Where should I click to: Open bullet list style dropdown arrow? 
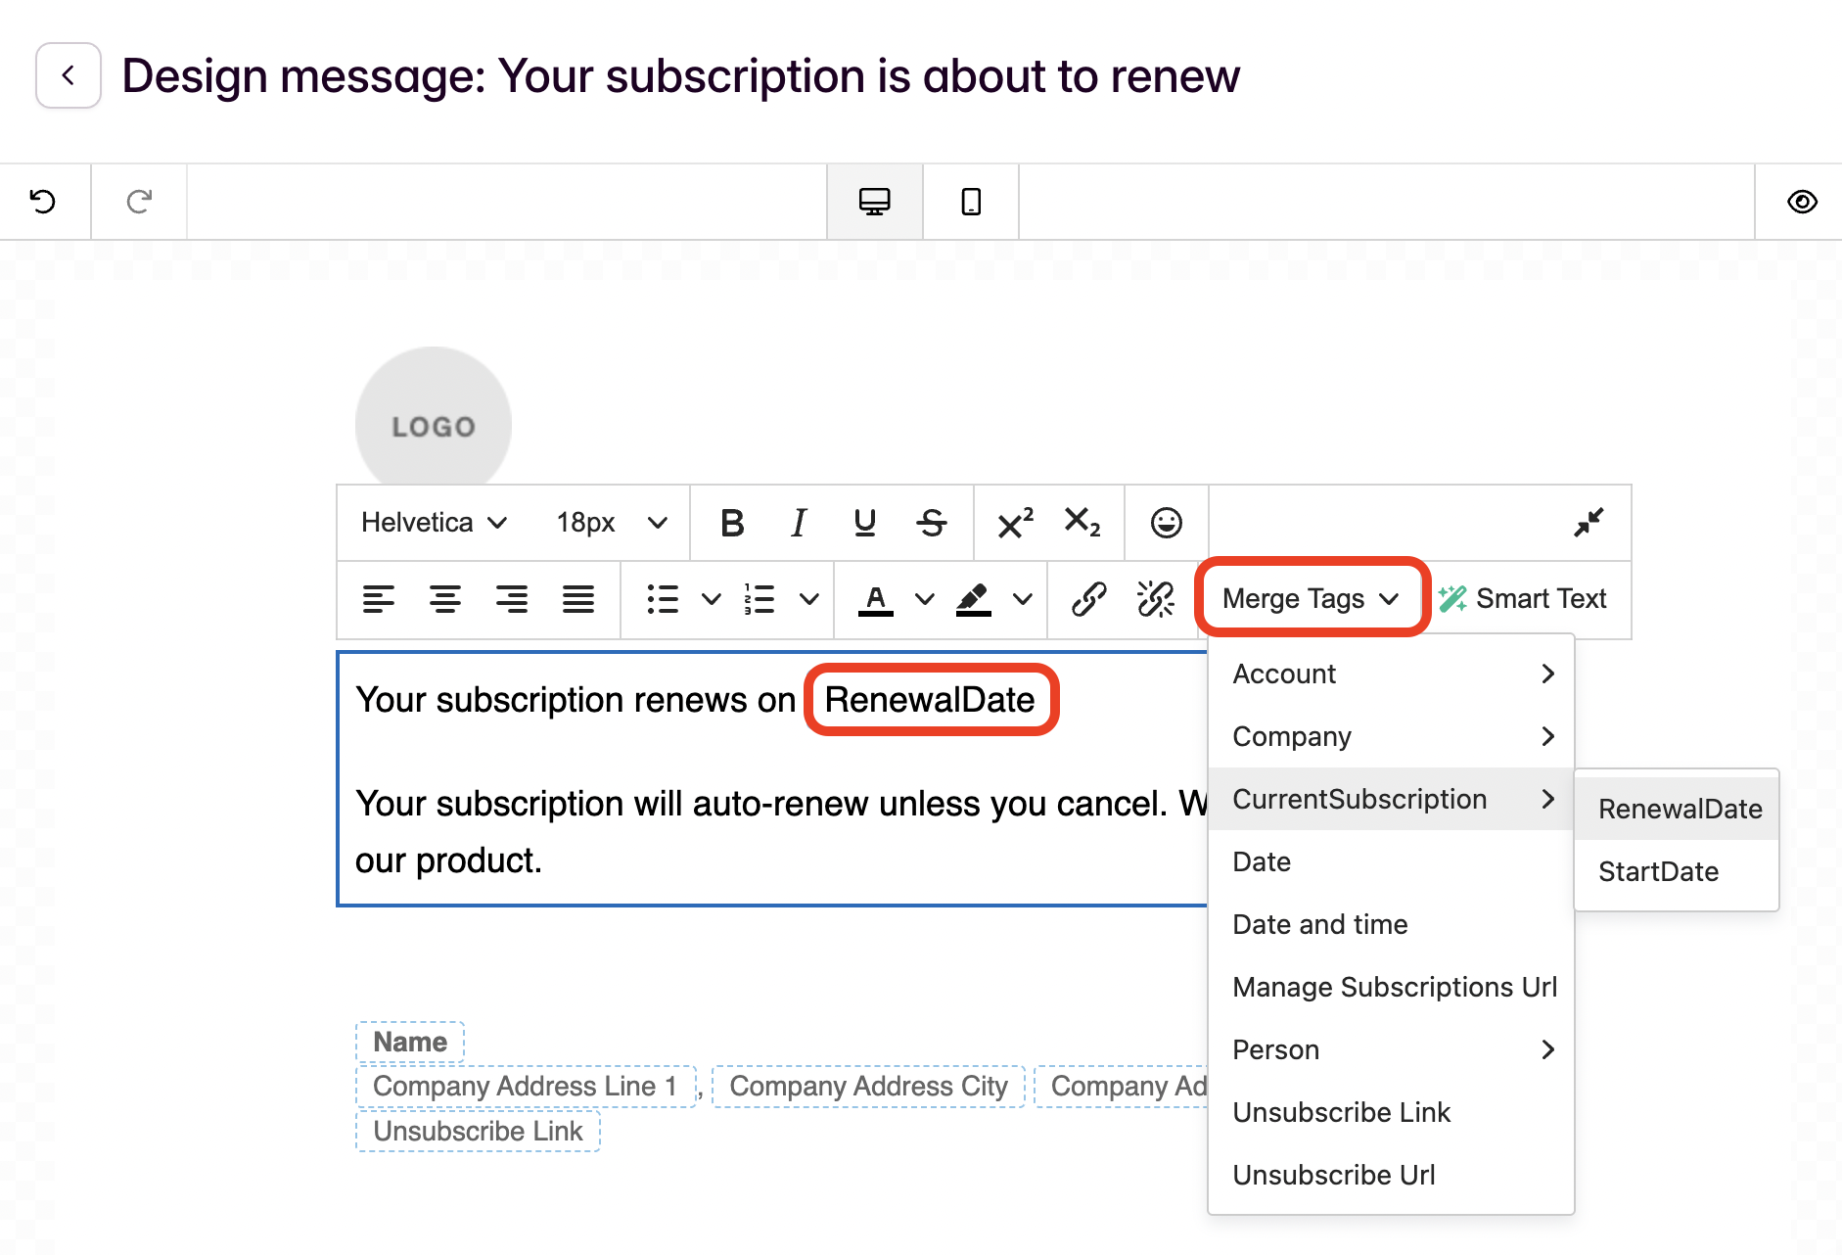[x=712, y=599]
